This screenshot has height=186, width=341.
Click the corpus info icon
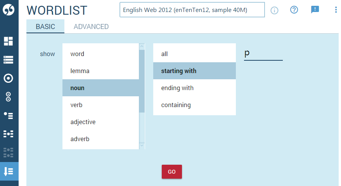tap(275, 10)
